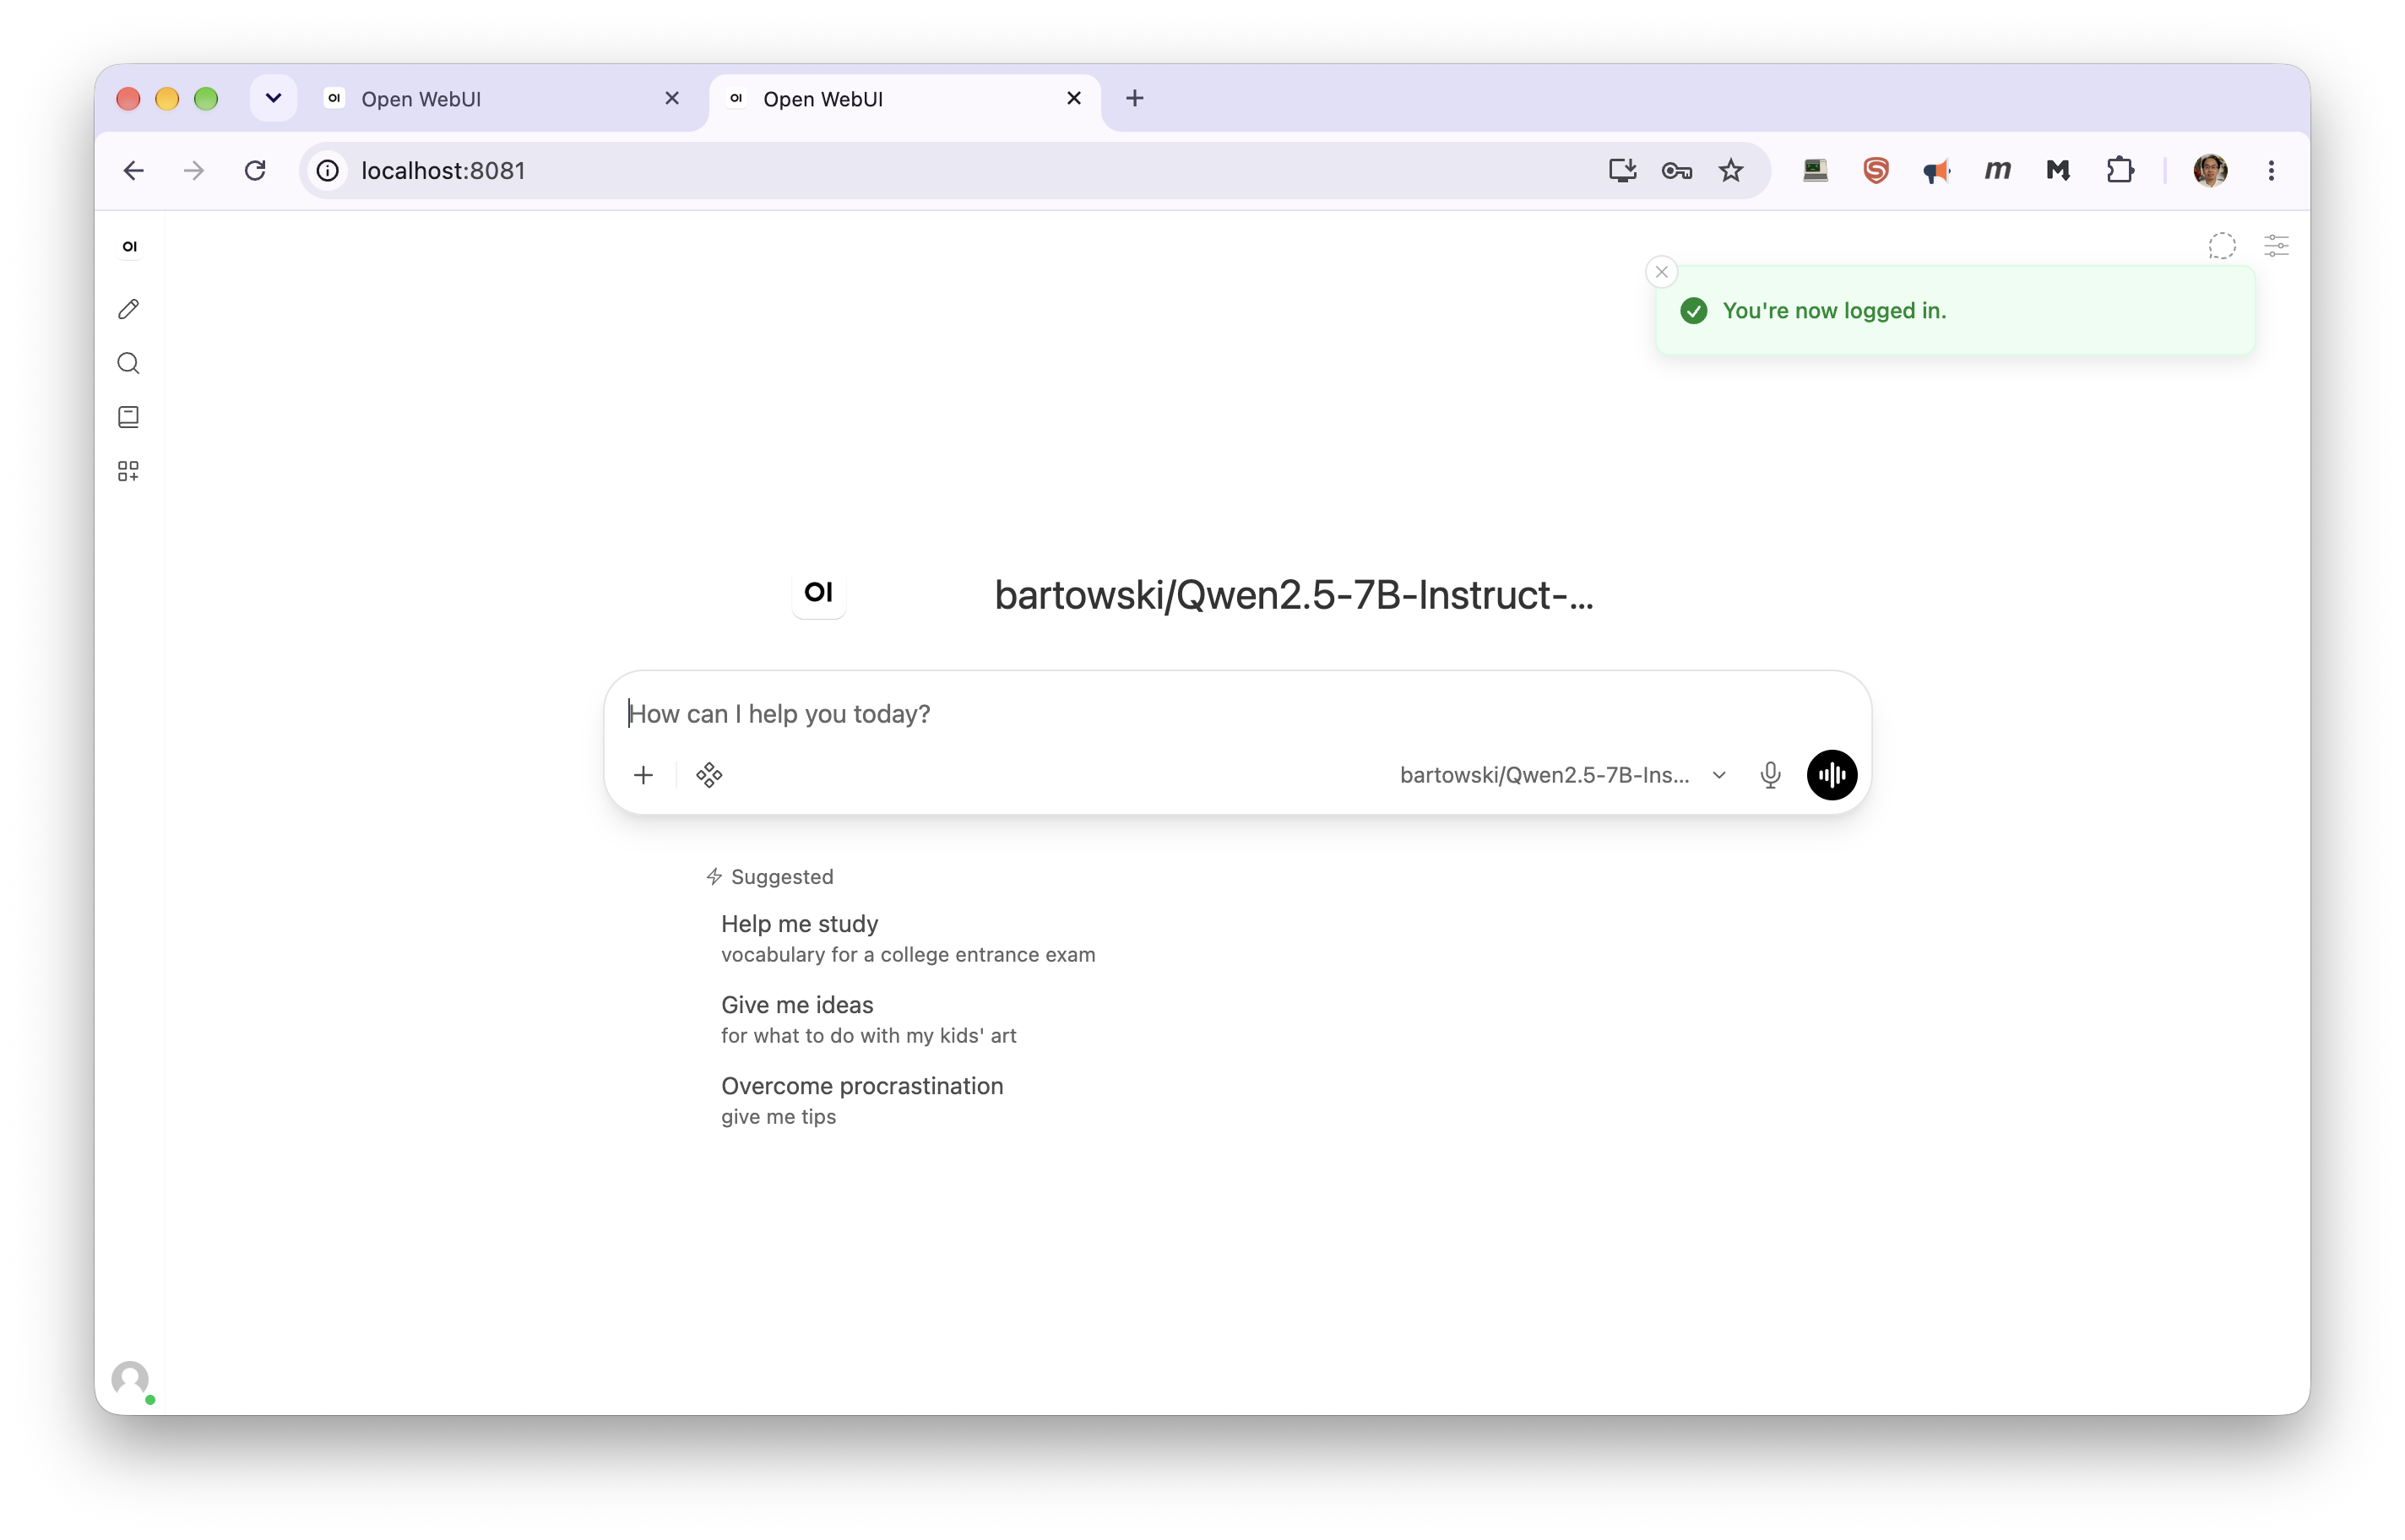This screenshot has width=2405, height=1540.
Task: Go back in browser history
Action: [x=134, y=171]
